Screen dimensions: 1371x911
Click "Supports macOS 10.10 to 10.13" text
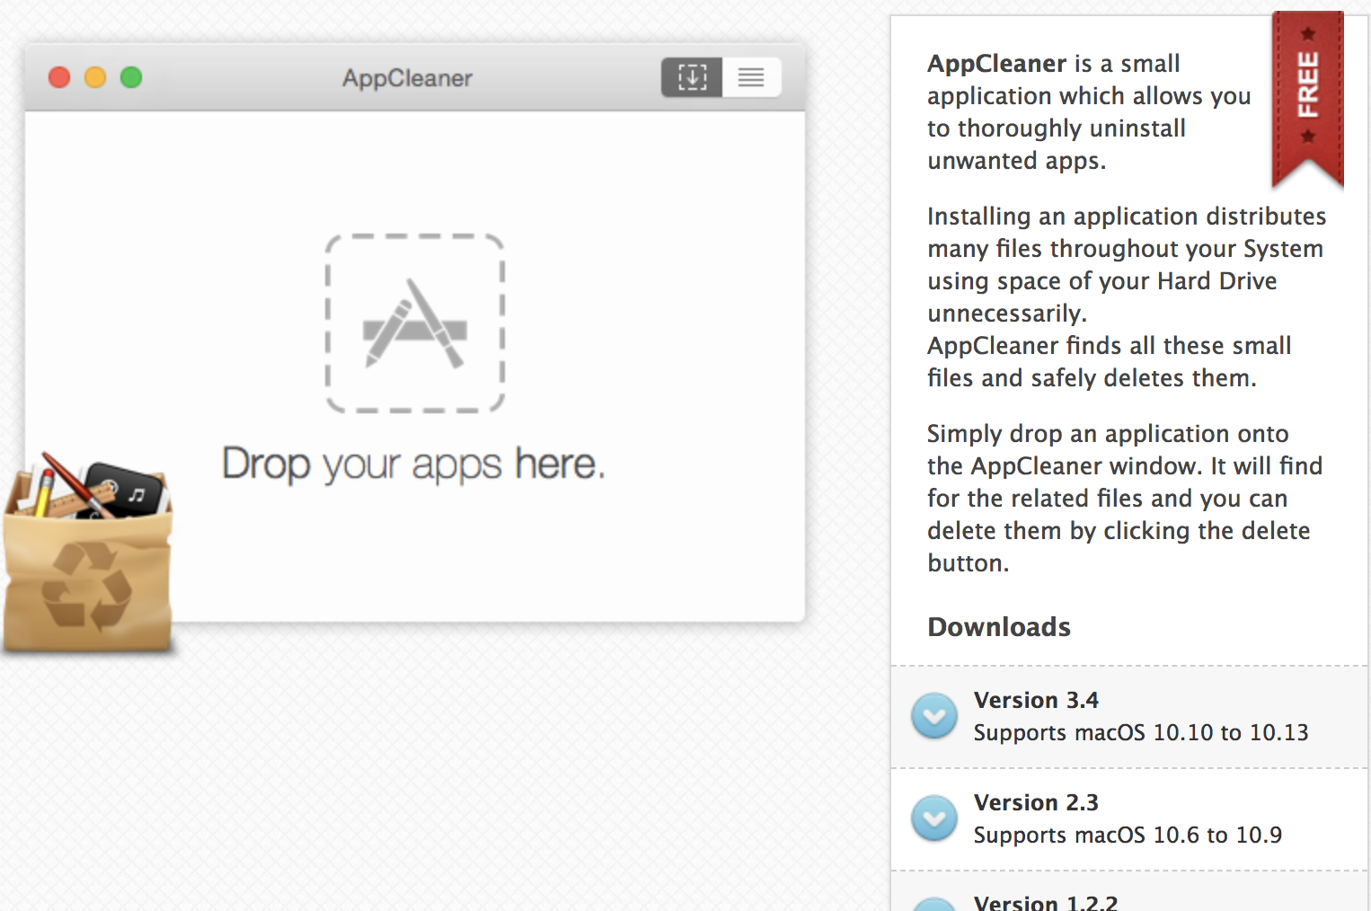(x=1141, y=733)
